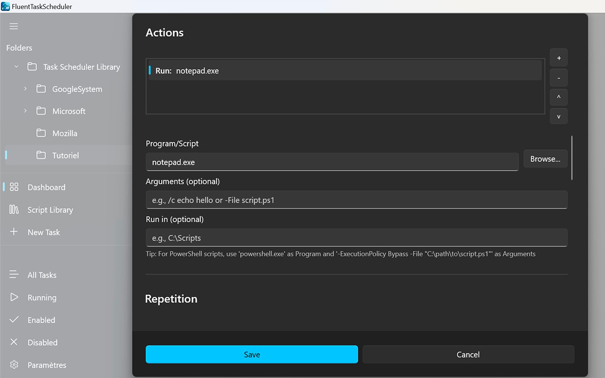605x378 pixels.
Task: Click the Running filter play icon
Action: pos(14,297)
